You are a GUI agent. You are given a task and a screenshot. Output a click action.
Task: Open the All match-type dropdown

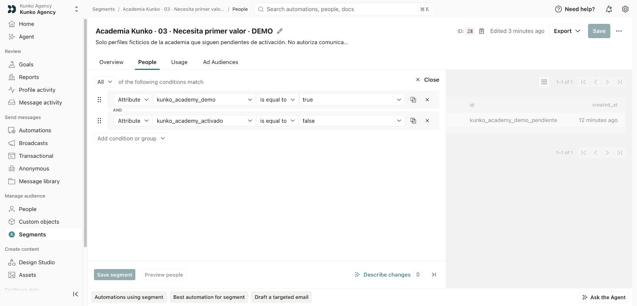point(104,82)
